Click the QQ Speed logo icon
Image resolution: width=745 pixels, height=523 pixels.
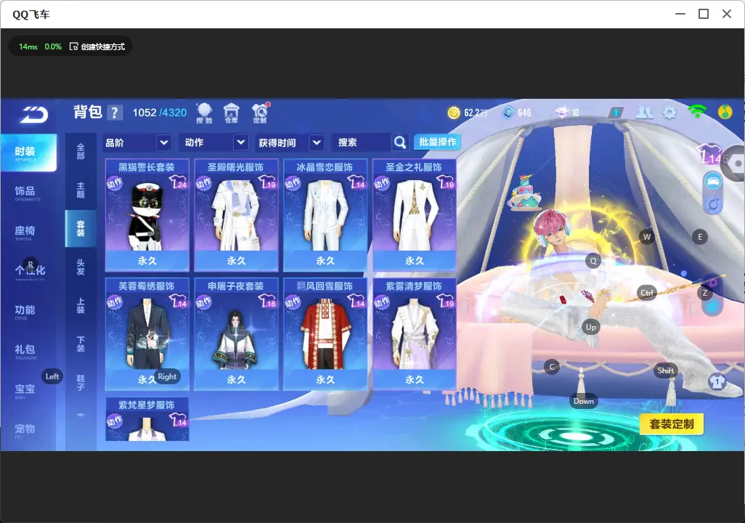(33, 114)
